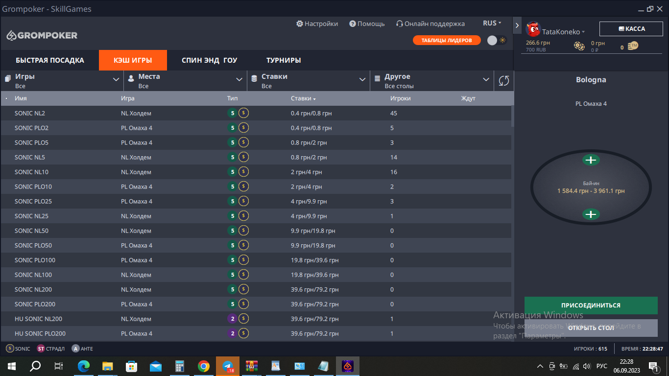
Task: Open the TataKoneko account dropdown
Action: coord(564,32)
